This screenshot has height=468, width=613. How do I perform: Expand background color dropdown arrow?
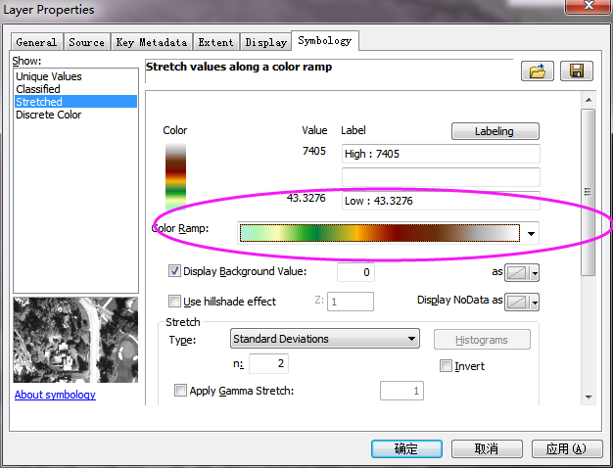tap(535, 273)
